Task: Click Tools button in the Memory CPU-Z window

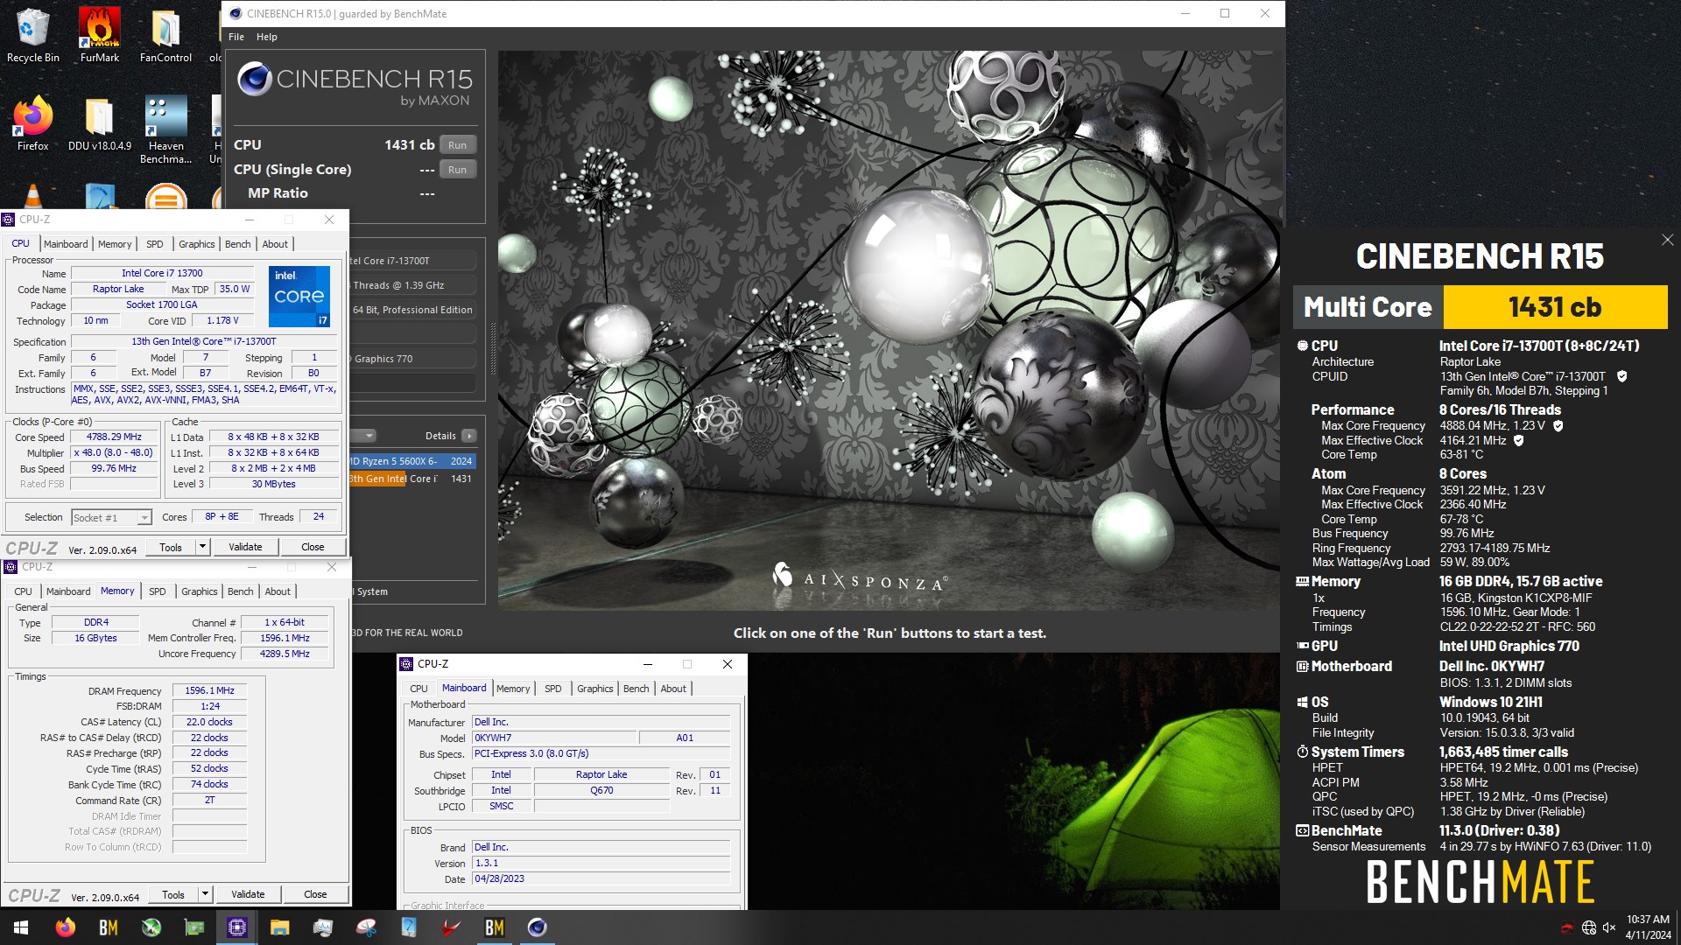Action: (173, 895)
